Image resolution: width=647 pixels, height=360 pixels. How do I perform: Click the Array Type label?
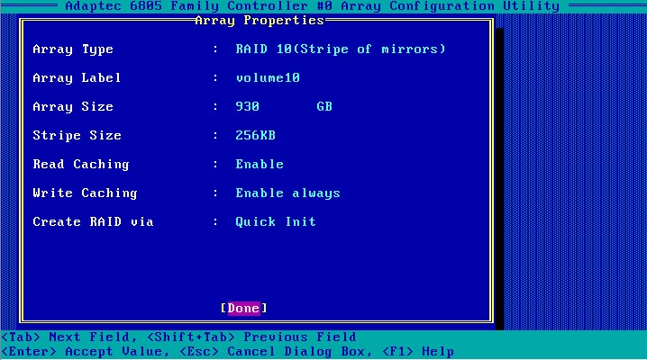pyautogui.click(x=73, y=49)
